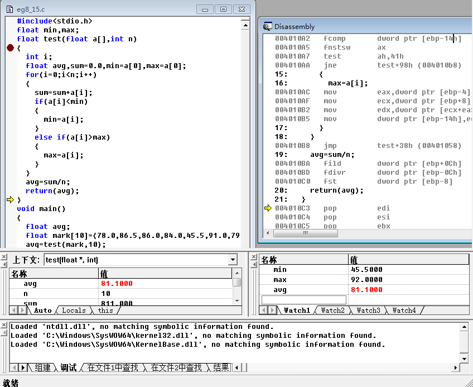The image size is (473, 387).
Task: Switch to the Locals tab
Action: tap(74, 310)
